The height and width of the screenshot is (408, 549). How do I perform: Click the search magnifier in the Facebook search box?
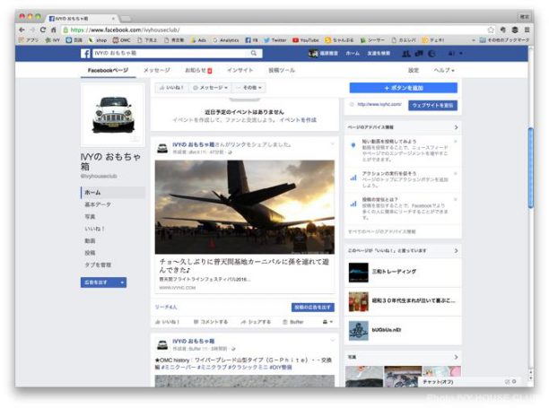[x=254, y=54]
